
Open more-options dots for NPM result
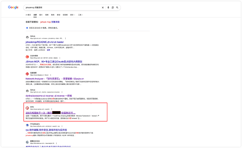[x=52, y=109]
